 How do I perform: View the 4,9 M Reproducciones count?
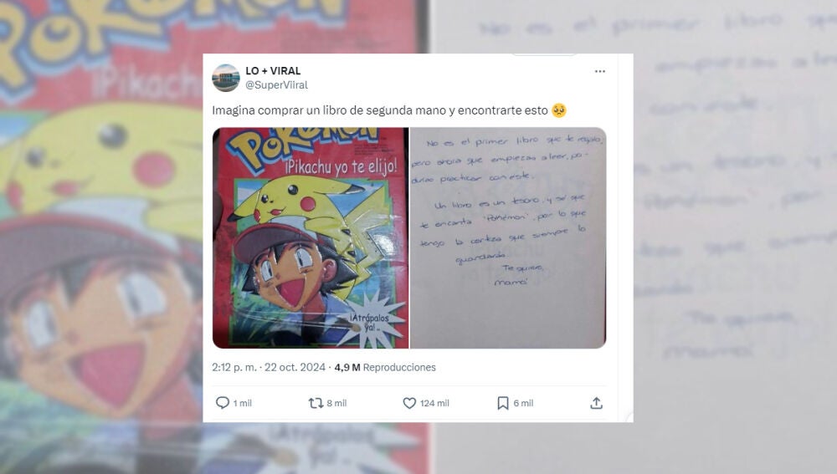click(x=385, y=367)
